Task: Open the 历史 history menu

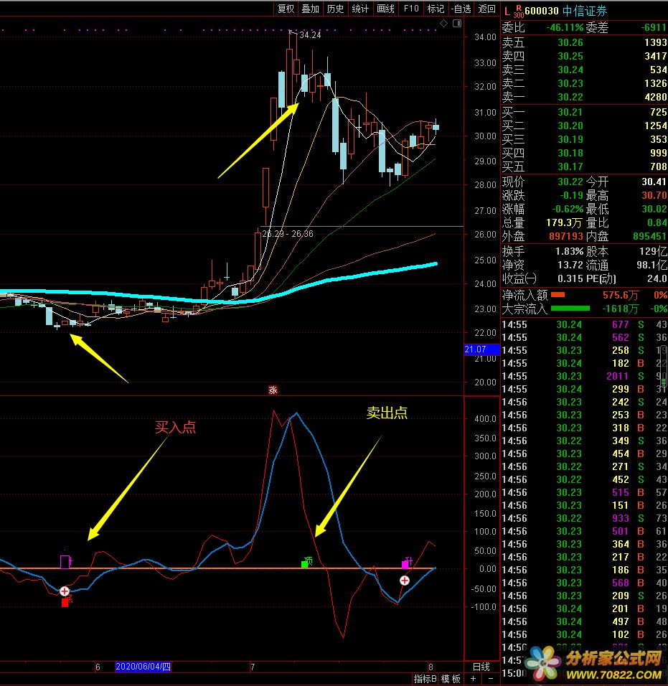Action: (x=336, y=9)
